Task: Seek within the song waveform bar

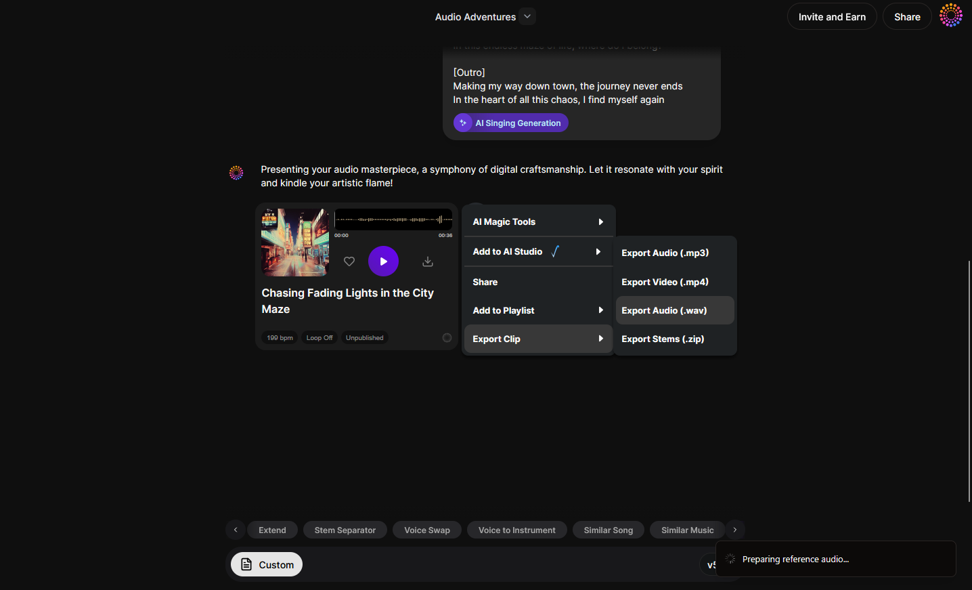Action: pyautogui.click(x=393, y=219)
